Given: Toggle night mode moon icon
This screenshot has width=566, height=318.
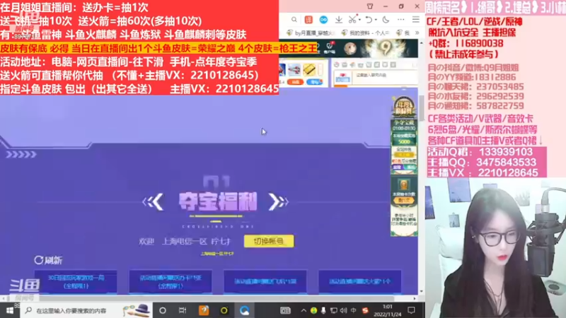Looking at the screenshot, I should [386, 20].
